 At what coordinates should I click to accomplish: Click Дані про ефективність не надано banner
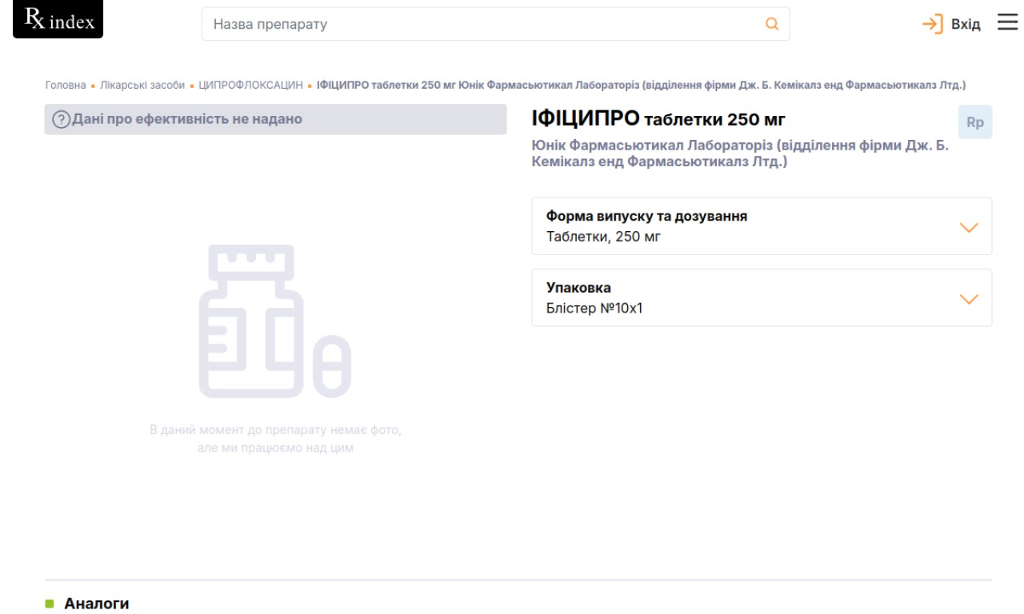pos(275,119)
